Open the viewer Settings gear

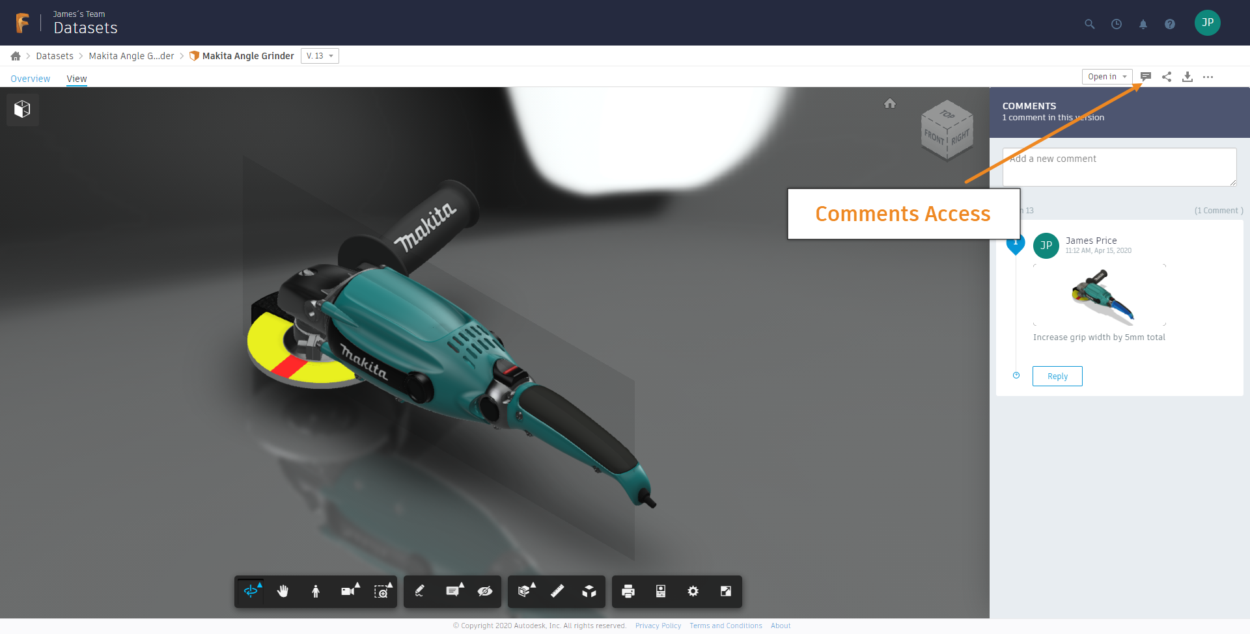693,591
